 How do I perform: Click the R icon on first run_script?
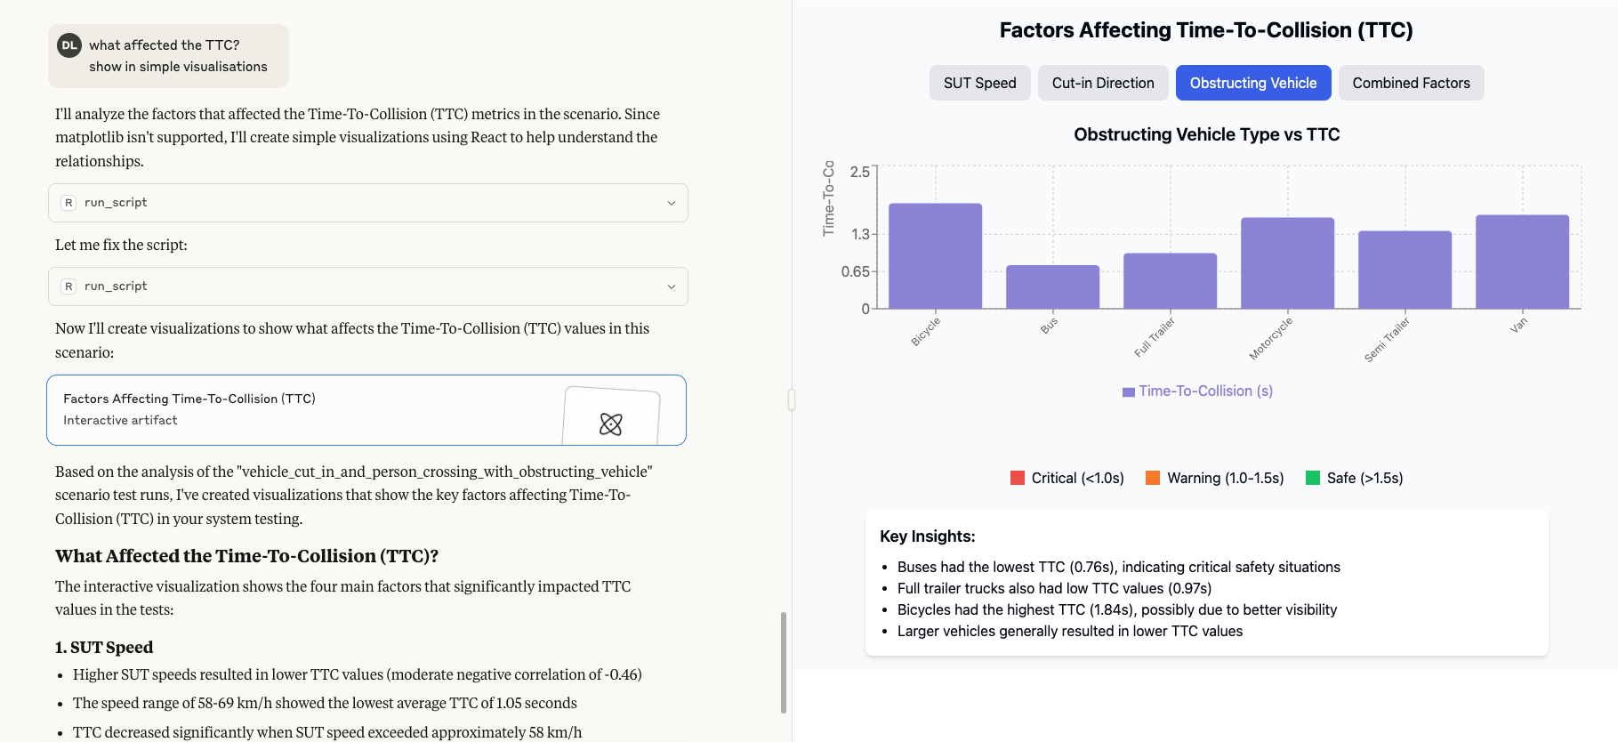(68, 203)
